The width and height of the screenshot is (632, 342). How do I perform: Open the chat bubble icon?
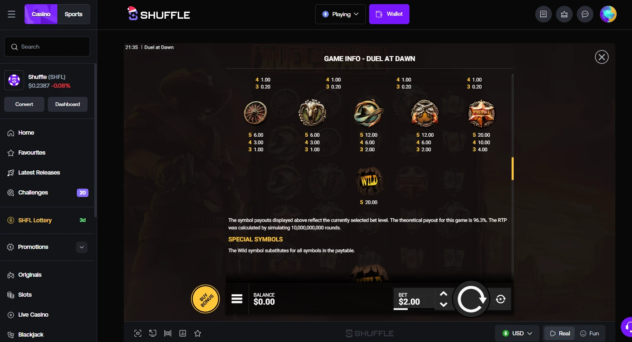pyautogui.click(x=585, y=14)
